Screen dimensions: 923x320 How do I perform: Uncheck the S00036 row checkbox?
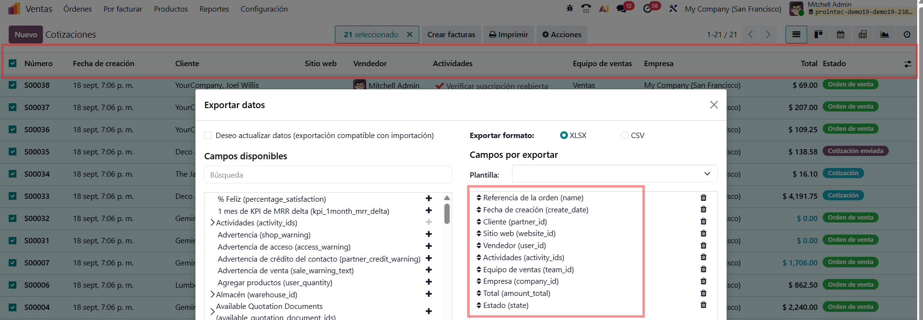pos(13,129)
